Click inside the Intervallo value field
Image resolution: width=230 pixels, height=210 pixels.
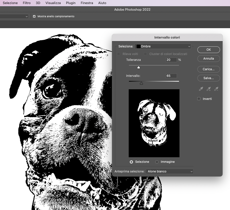pos(171,76)
